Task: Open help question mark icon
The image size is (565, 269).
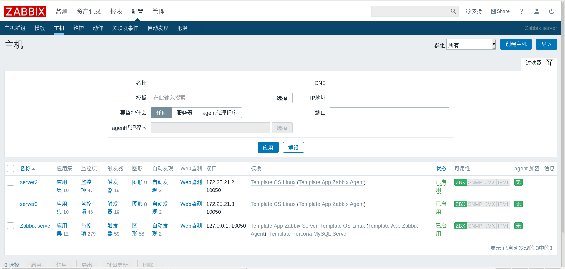Action: tap(521, 11)
